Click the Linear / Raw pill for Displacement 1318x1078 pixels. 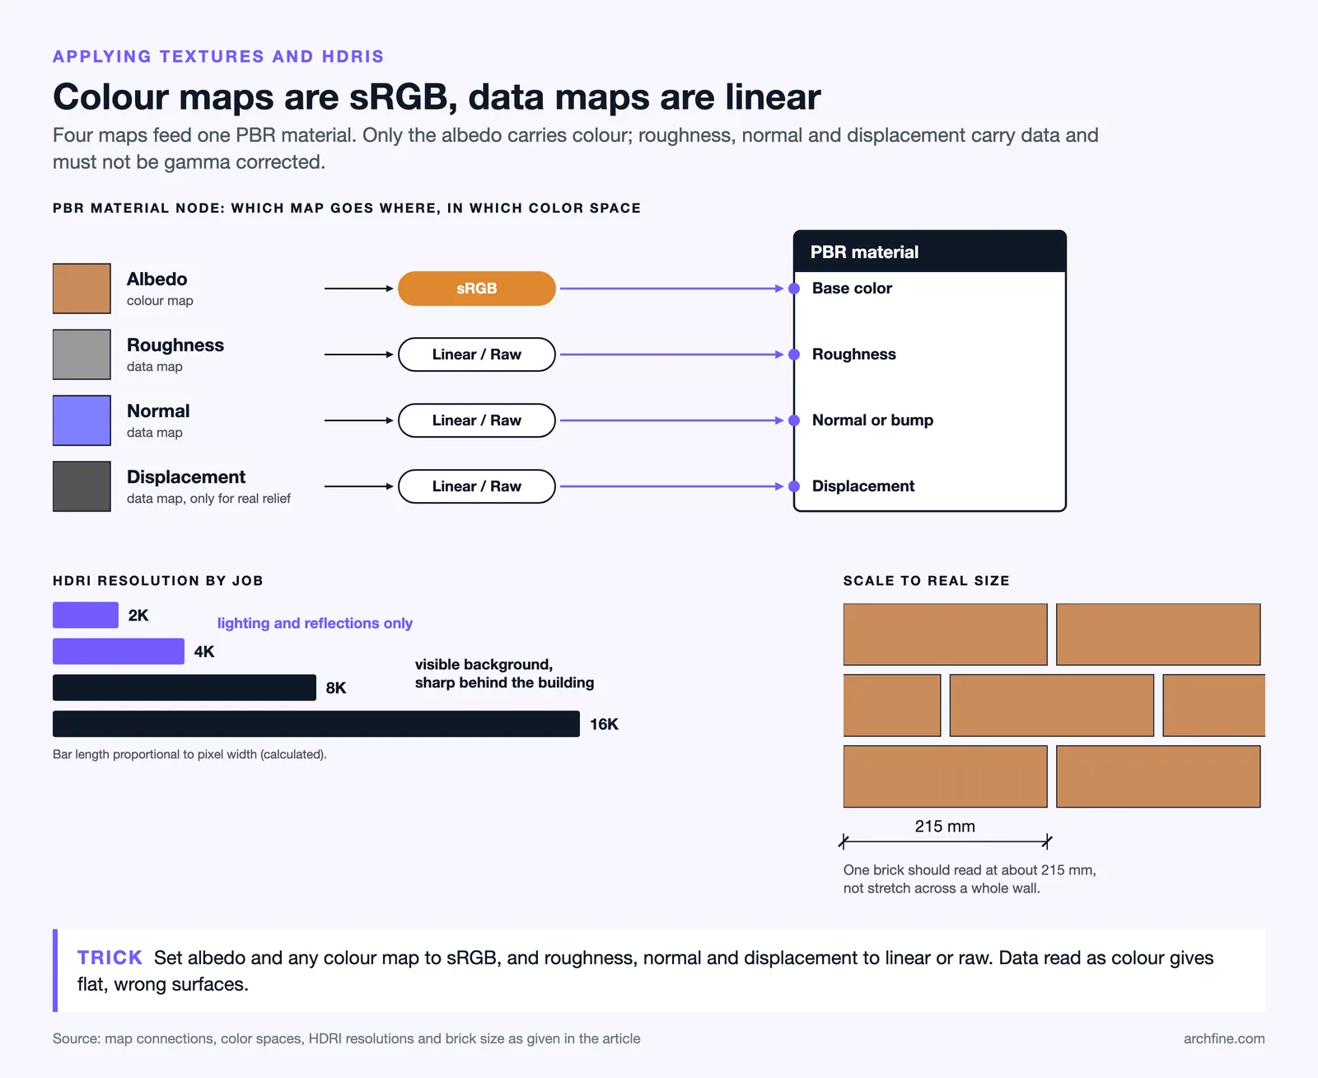tap(477, 486)
